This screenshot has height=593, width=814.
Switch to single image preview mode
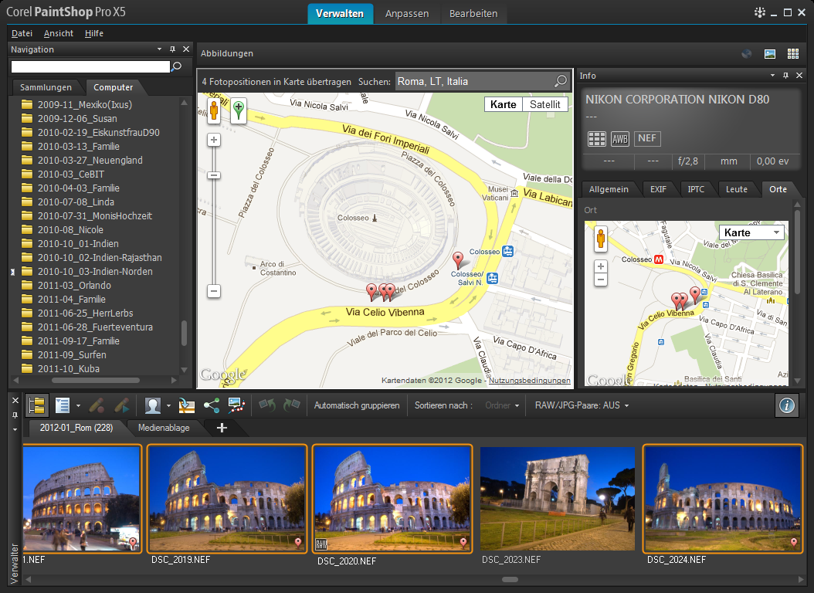pos(769,54)
